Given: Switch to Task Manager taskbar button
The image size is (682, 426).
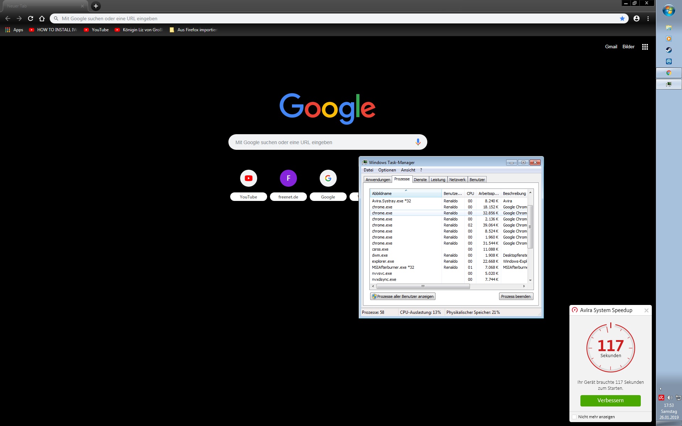Looking at the screenshot, I should [669, 84].
